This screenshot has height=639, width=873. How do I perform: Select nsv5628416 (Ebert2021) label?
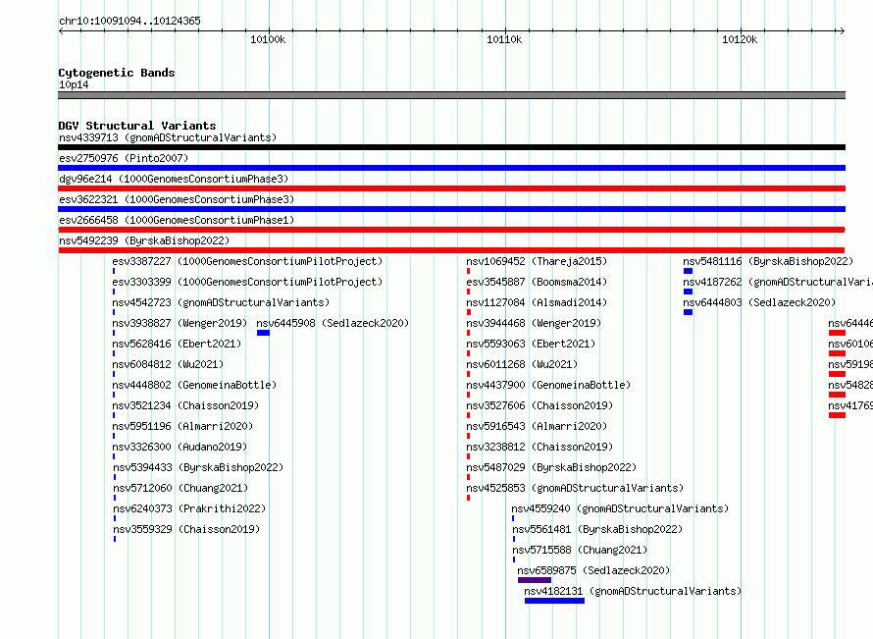coord(177,344)
